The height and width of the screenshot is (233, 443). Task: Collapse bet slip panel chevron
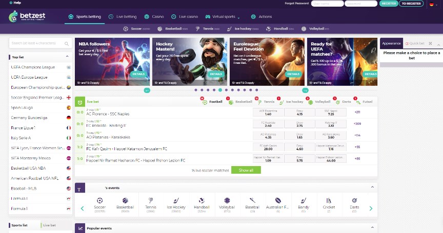click(438, 44)
